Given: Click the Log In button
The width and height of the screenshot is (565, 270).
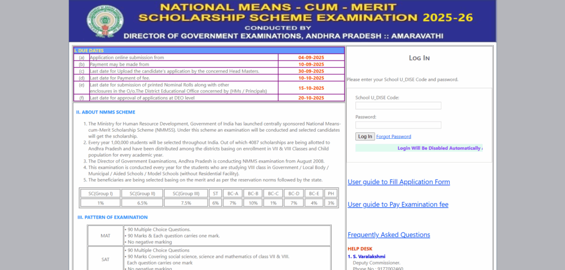Looking at the screenshot, I should [365, 137].
